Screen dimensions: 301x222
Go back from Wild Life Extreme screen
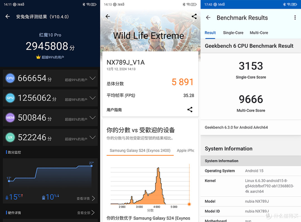click(108, 16)
